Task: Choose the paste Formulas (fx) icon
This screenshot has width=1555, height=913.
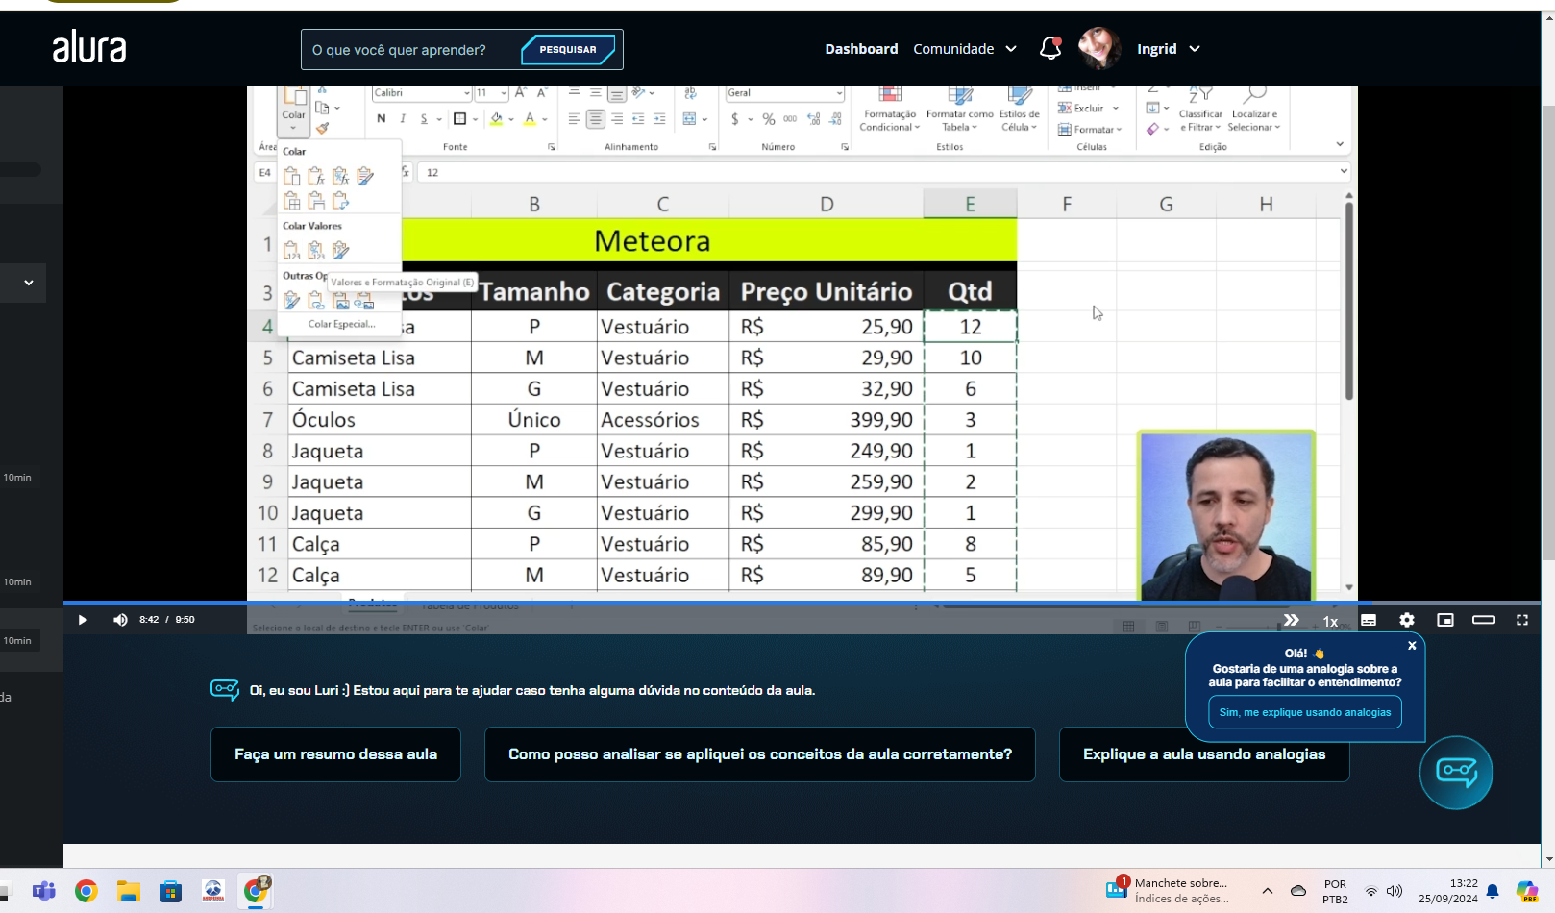Action: point(315,176)
